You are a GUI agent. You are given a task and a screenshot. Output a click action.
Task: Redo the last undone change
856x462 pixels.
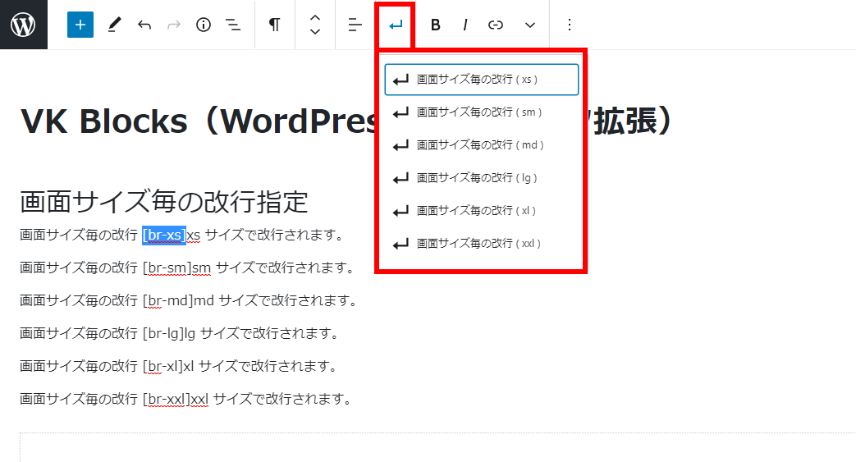(174, 25)
